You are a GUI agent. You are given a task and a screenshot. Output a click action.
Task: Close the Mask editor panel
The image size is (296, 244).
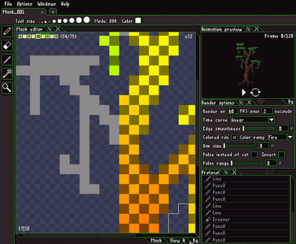click(57, 29)
